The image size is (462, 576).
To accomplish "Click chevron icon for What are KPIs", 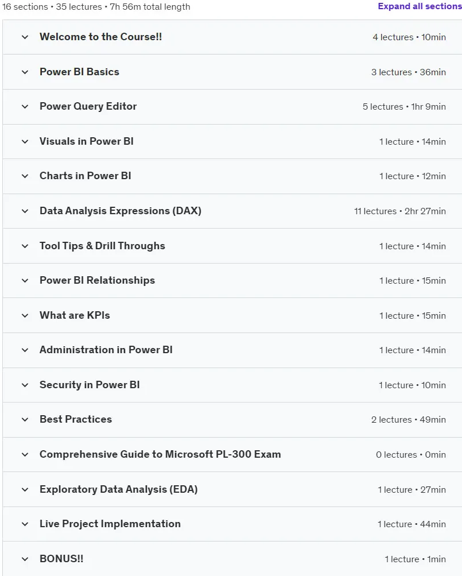I will (25, 315).
